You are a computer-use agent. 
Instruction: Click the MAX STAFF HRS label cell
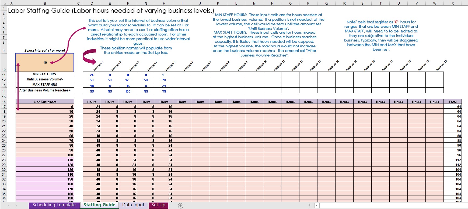(x=45, y=85)
